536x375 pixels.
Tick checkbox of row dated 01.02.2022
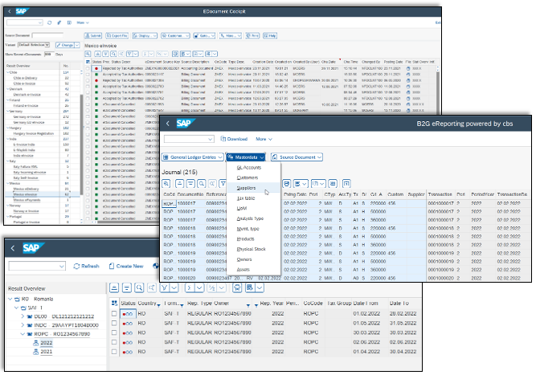pyautogui.click(x=114, y=313)
